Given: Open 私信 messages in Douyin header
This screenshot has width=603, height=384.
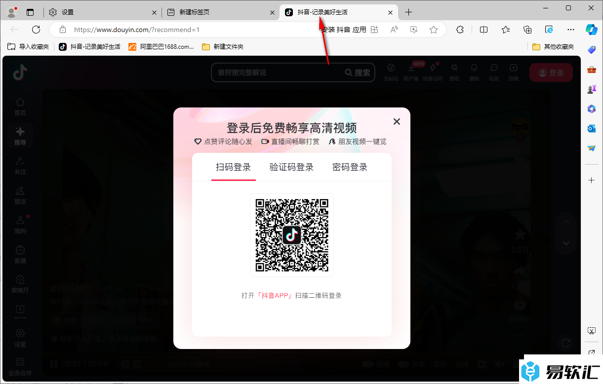Looking at the screenshot, I should (494, 72).
